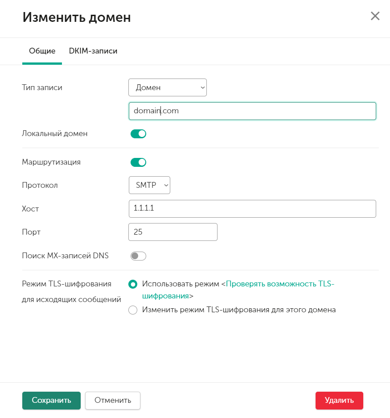Enable Поиск MX-записей DNS toggle
Viewport: 390px width, 418px height.
tap(138, 256)
